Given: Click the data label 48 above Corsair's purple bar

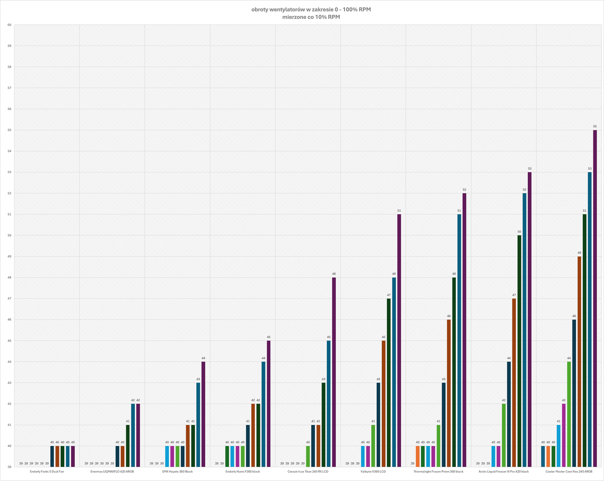Looking at the screenshot, I should coord(334,274).
